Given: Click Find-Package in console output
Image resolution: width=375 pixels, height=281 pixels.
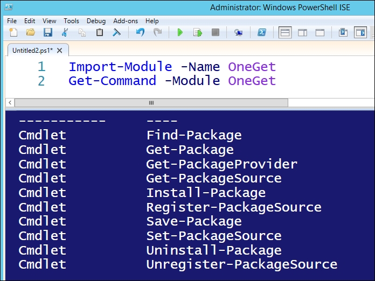Looking at the screenshot, I should tap(194, 136).
